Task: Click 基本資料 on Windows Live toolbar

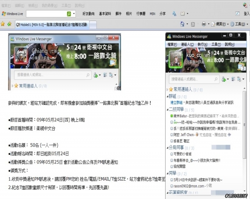Action: click(105, 14)
